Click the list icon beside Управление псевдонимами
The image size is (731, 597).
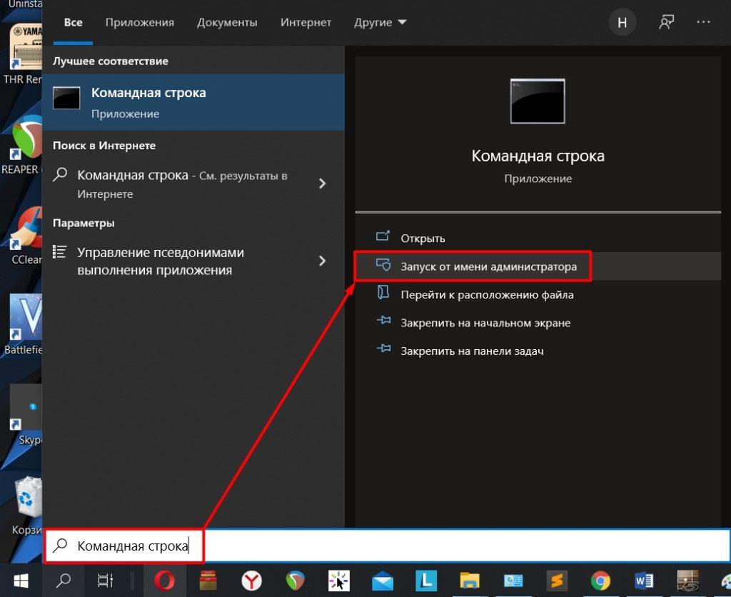tap(60, 252)
